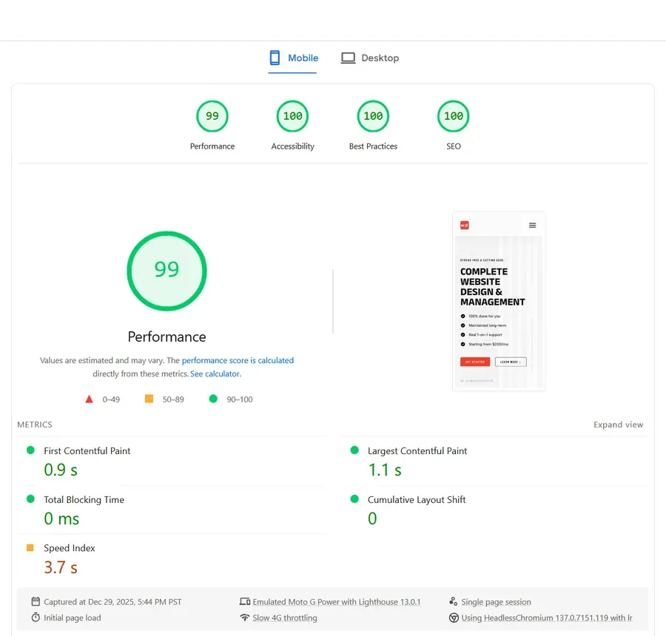Click the mobile page screenshot thumbnail

499,300
